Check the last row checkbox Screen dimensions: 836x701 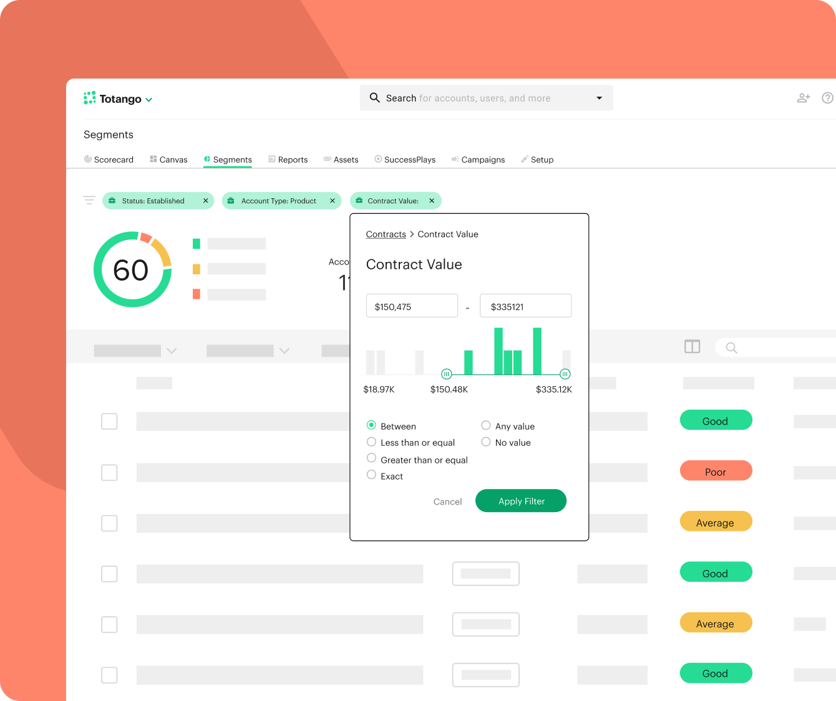click(109, 675)
